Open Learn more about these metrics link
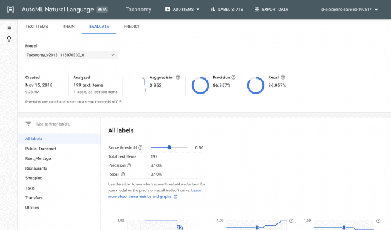This screenshot has height=230, width=391. 139,197
